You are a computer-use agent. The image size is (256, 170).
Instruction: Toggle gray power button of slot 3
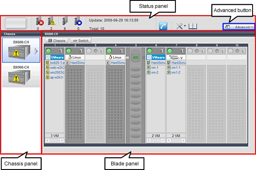click(89, 51)
